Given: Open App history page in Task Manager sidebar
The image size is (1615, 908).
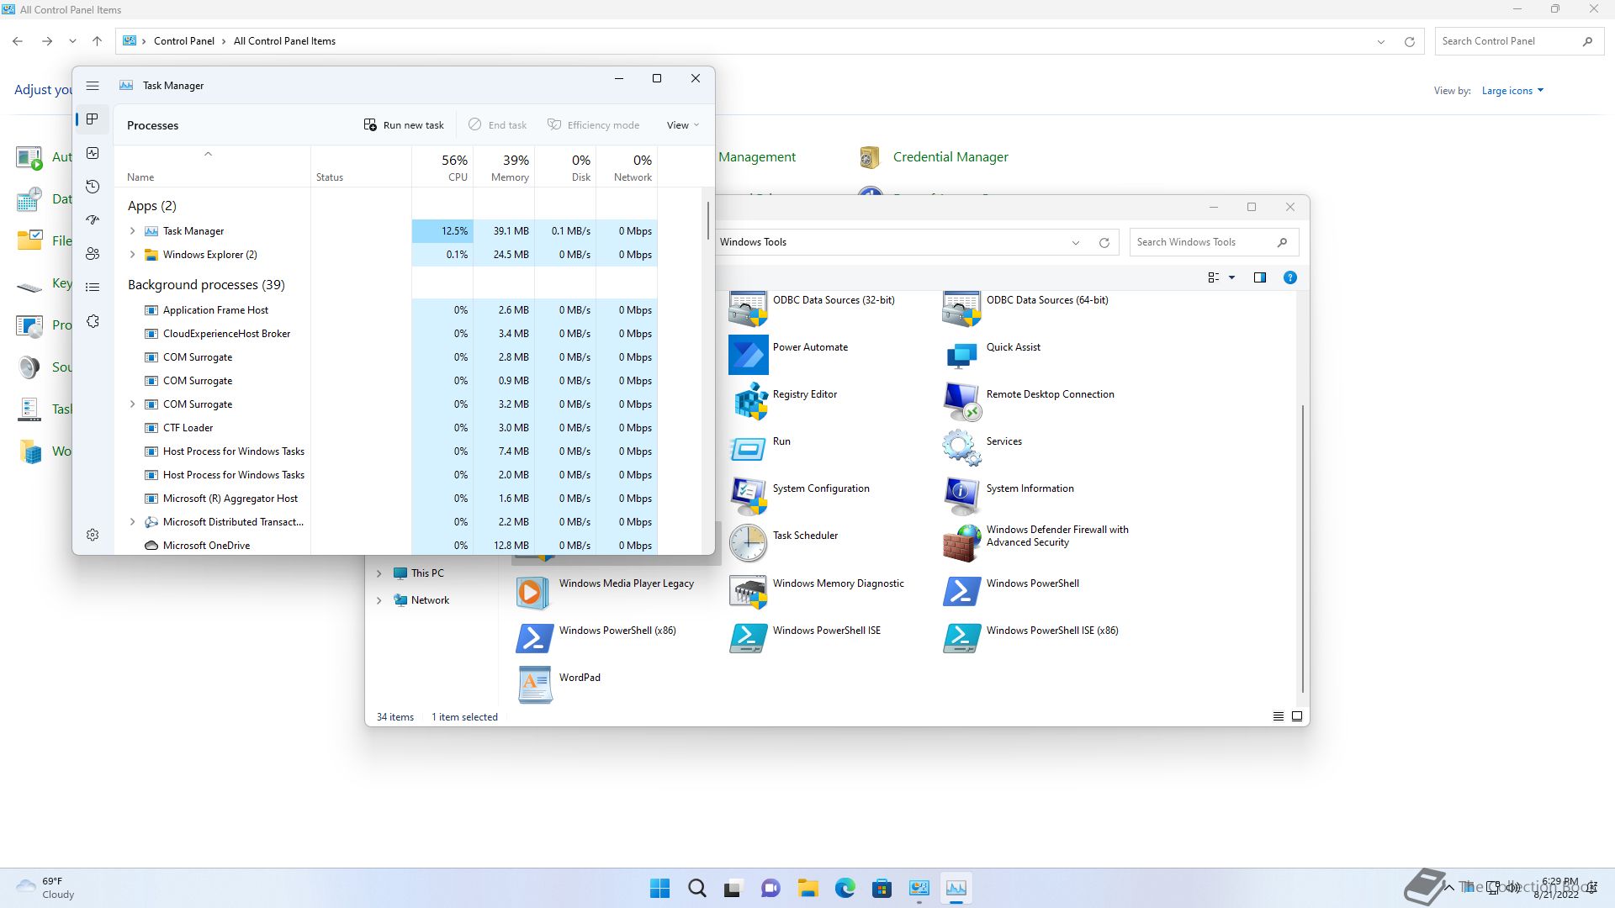Looking at the screenshot, I should (93, 187).
